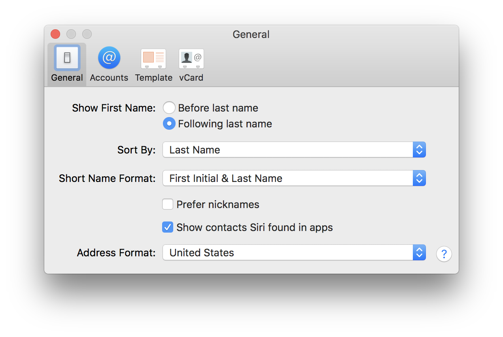The image size is (503, 337).
Task: Click the Short Name Format label
Action: [107, 178]
